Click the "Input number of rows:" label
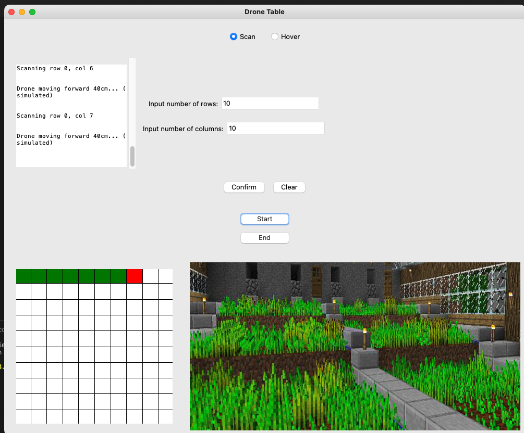 (x=183, y=104)
